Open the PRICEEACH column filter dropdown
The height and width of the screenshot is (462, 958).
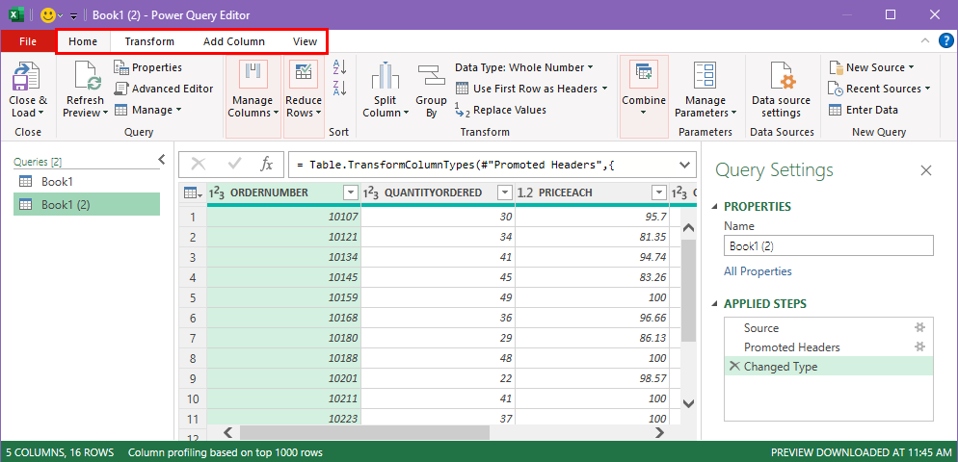tap(658, 192)
